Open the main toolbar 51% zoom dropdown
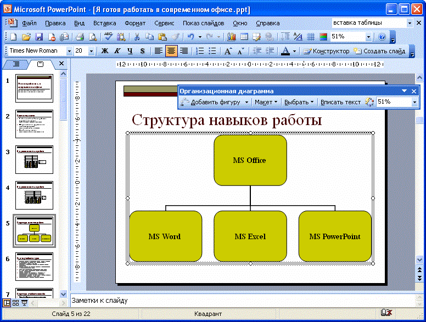 click(368, 37)
